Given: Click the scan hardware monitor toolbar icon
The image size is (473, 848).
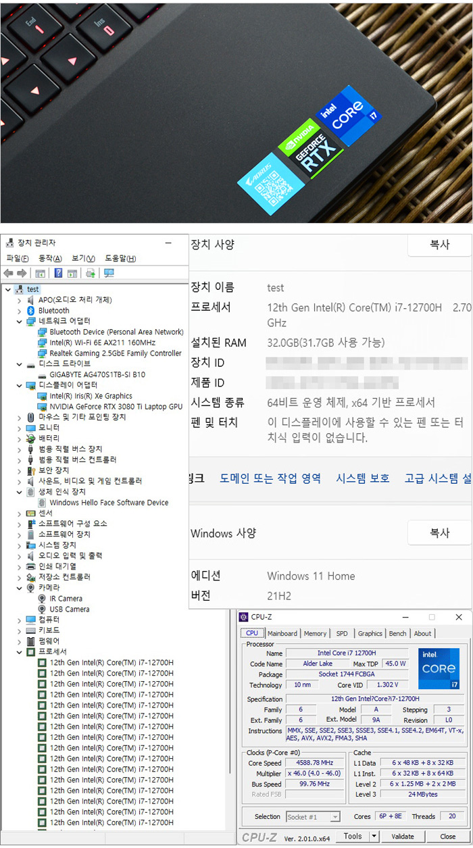Looking at the screenshot, I should (x=109, y=273).
